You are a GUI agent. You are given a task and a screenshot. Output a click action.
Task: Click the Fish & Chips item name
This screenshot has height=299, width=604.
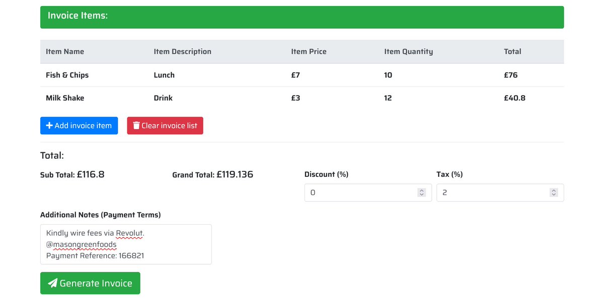pos(67,75)
